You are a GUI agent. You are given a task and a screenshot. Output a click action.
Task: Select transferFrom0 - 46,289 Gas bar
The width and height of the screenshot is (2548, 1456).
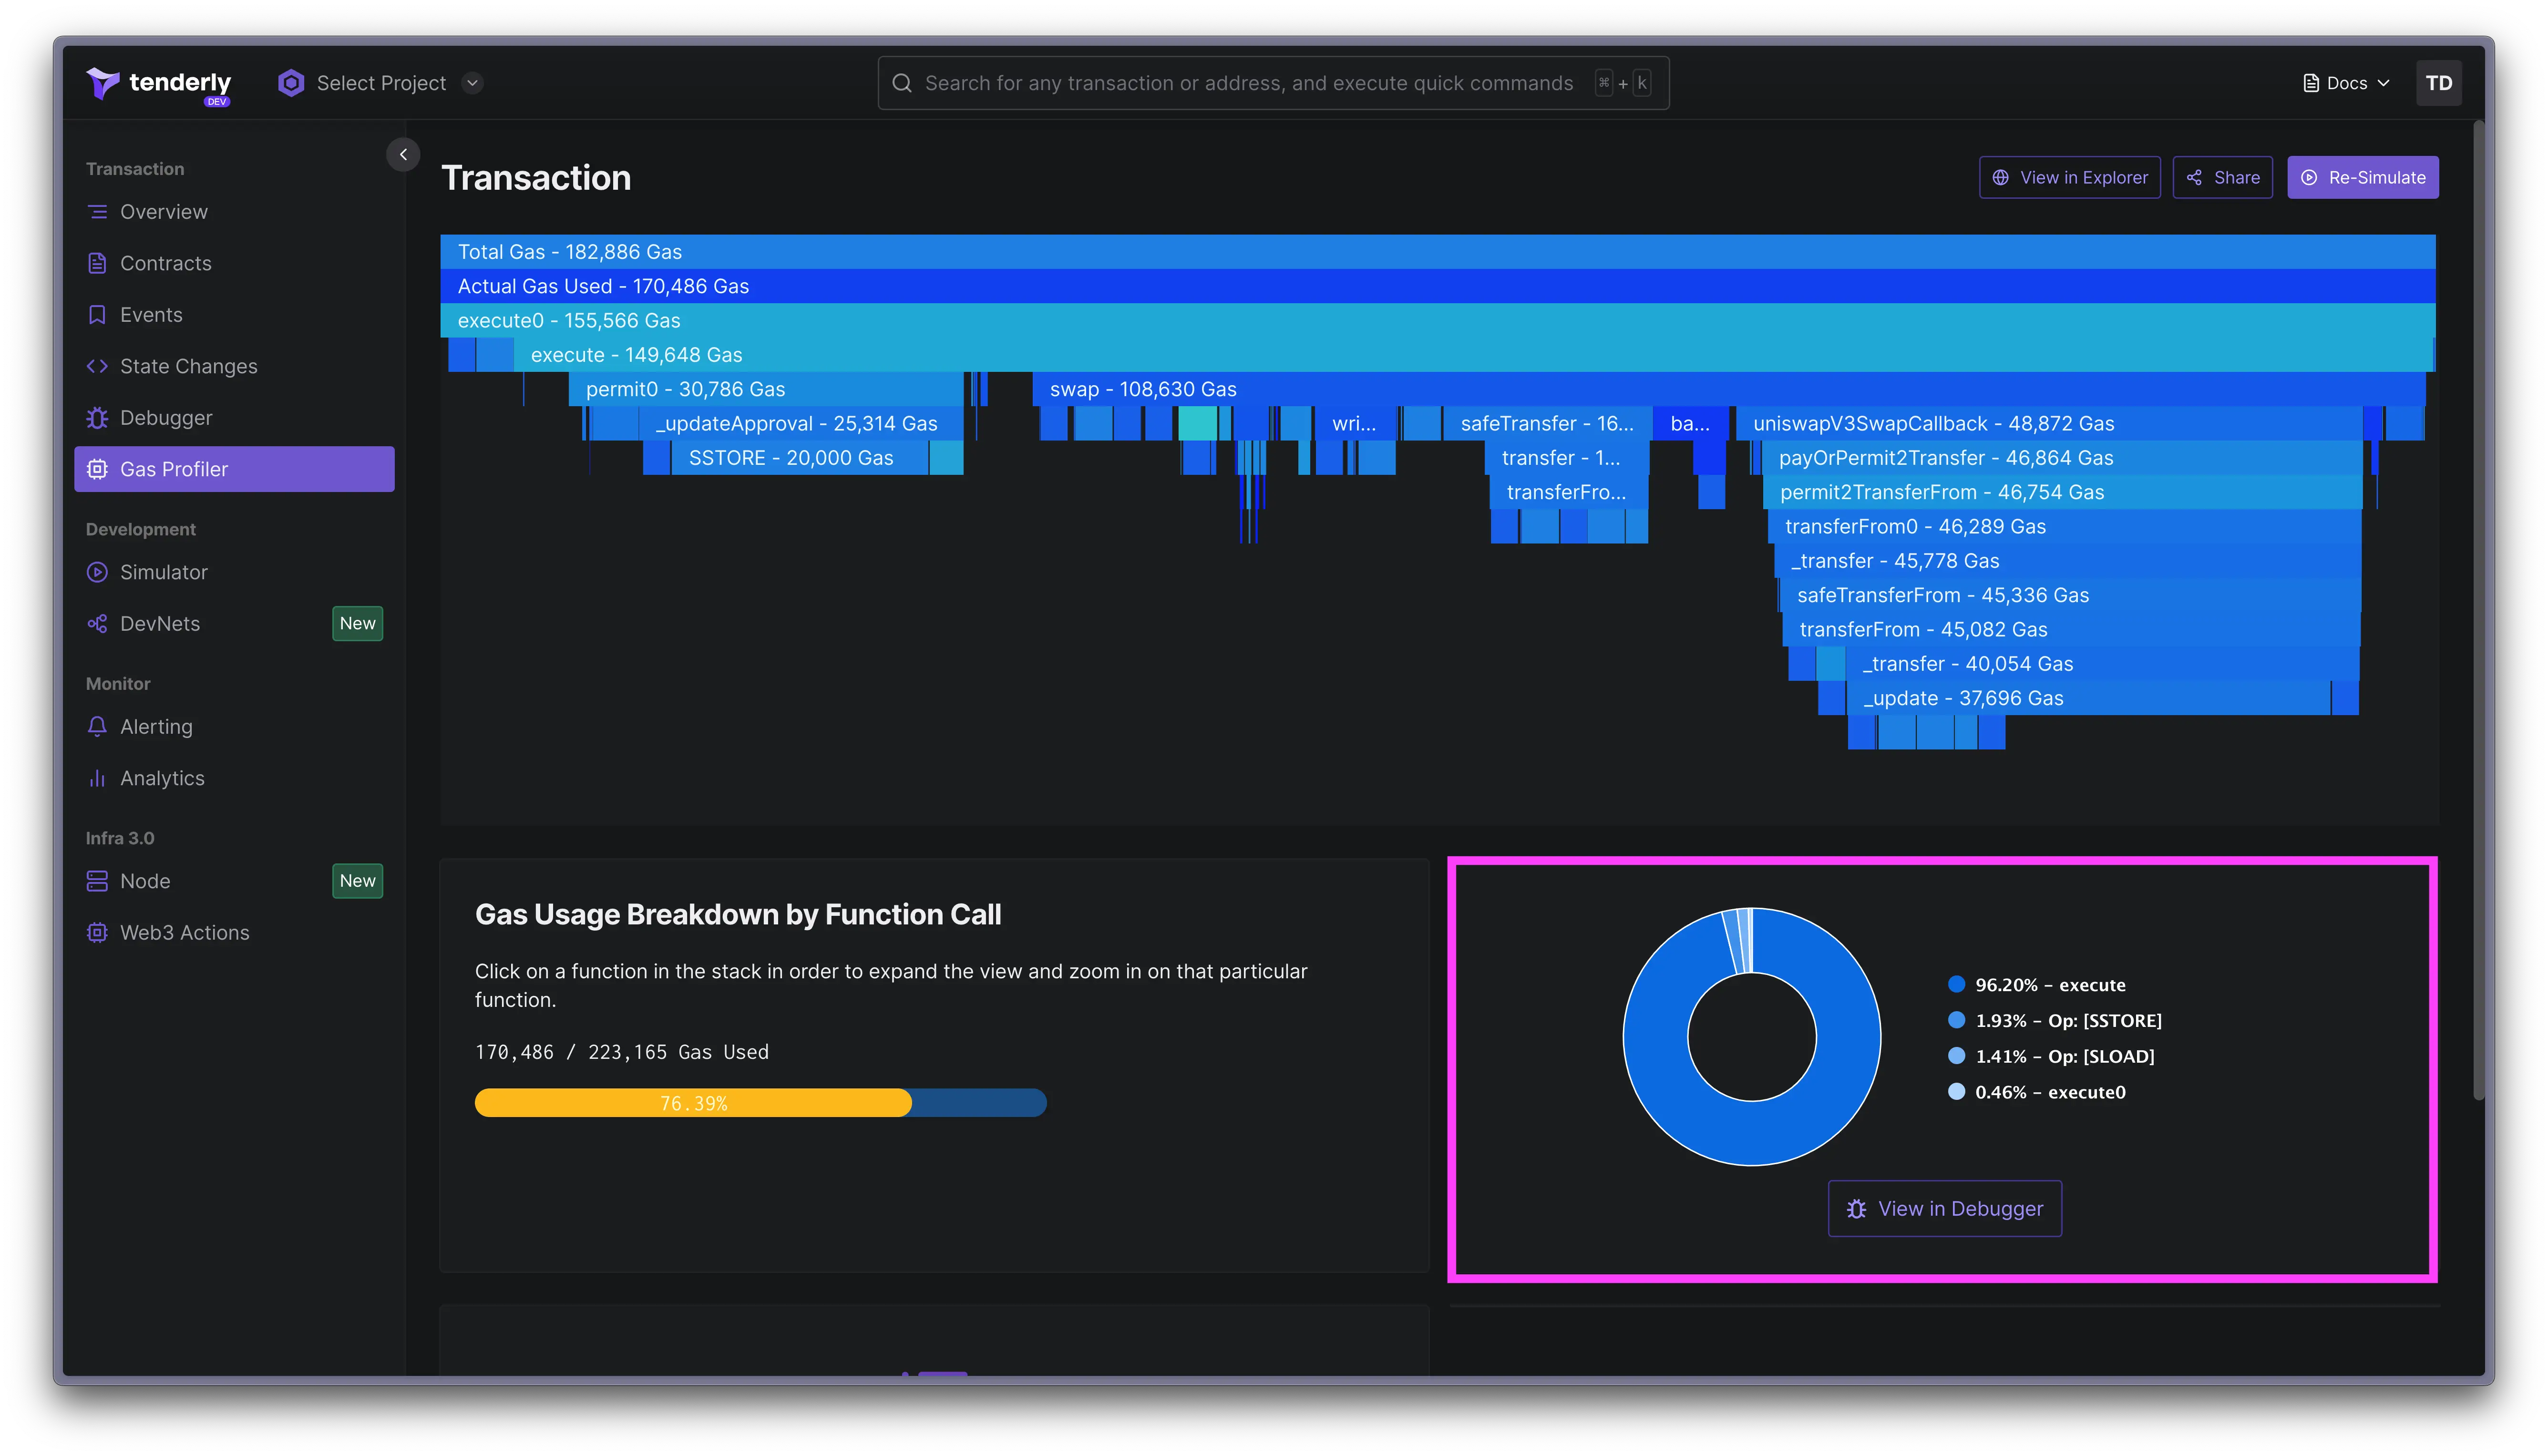(x=2065, y=527)
